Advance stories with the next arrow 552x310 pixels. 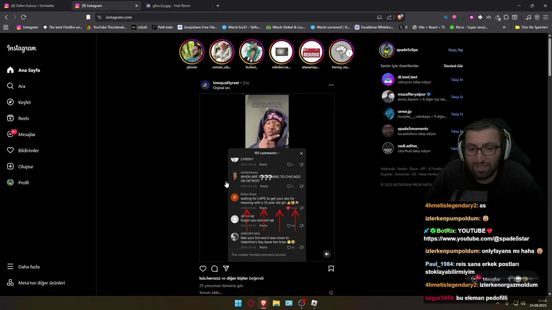pyautogui.click(x=349, y=53)
